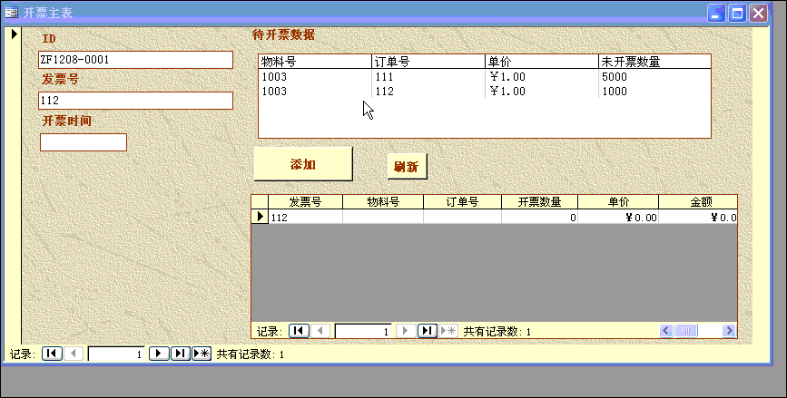
Task: Go to last record in main form navigator
Action: 181,354
